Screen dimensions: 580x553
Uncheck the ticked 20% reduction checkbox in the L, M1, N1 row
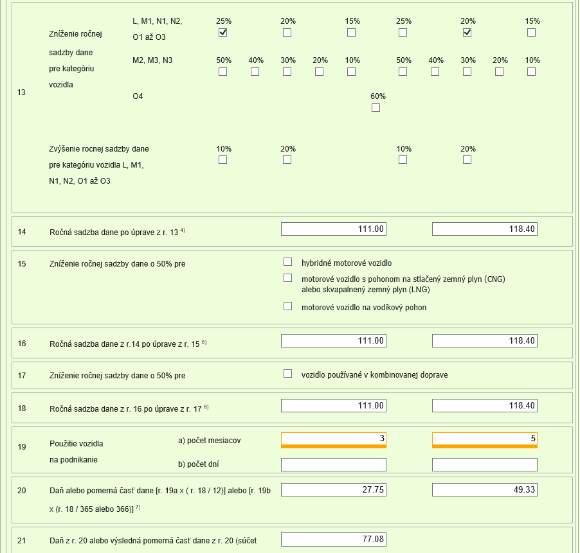point(467,33)
